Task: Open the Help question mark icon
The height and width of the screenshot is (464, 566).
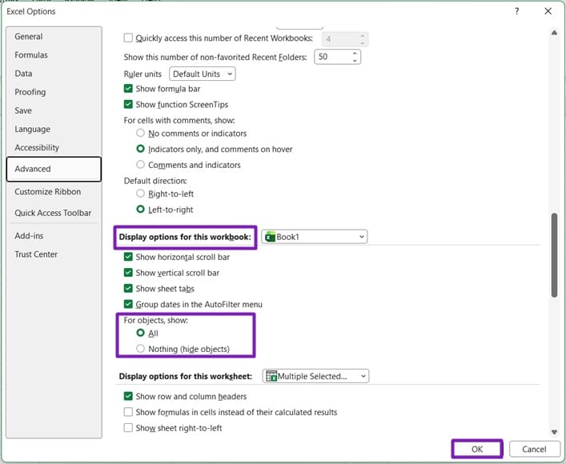Action: coord(516,11)
